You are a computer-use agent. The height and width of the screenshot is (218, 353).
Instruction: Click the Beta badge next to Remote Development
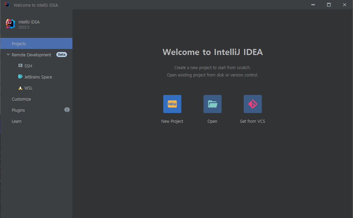[61, 54]
